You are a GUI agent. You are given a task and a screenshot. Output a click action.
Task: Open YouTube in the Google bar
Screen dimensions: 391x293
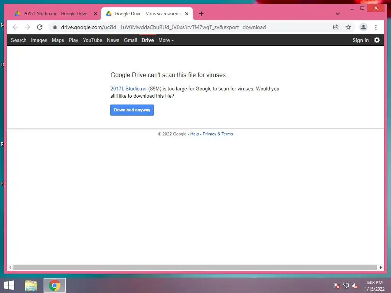point(92,40)
